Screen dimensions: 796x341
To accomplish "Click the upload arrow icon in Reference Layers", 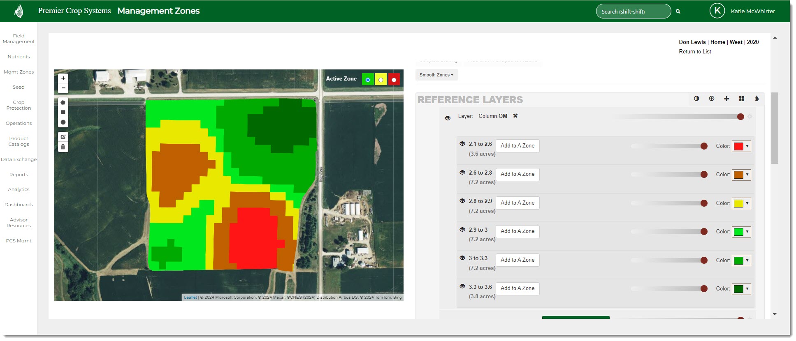I will click(x=712, y=99).
